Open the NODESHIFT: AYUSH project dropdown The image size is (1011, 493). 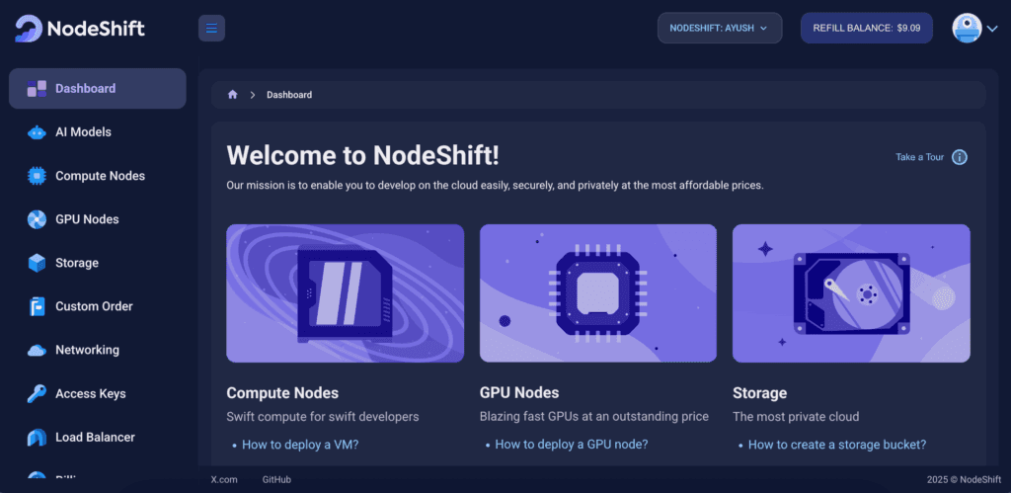pos(719,28)
